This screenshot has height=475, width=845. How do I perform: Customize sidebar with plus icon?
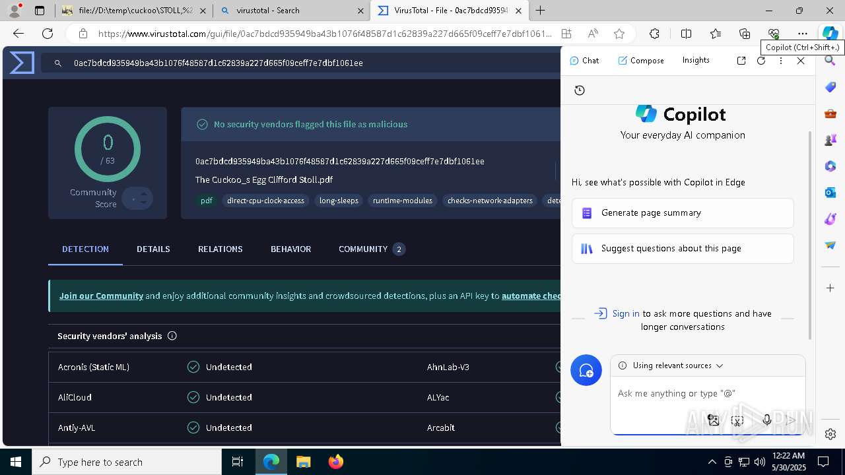(830, 288)
